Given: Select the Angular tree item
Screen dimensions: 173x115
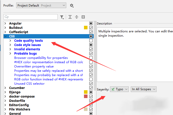Looking at the screenshot, I should [x=15, y=23].
